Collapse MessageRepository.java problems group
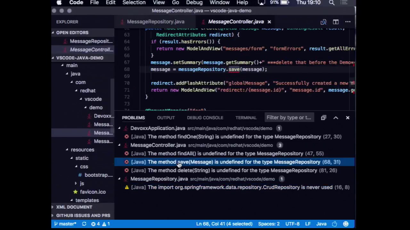 coord(119,179)
